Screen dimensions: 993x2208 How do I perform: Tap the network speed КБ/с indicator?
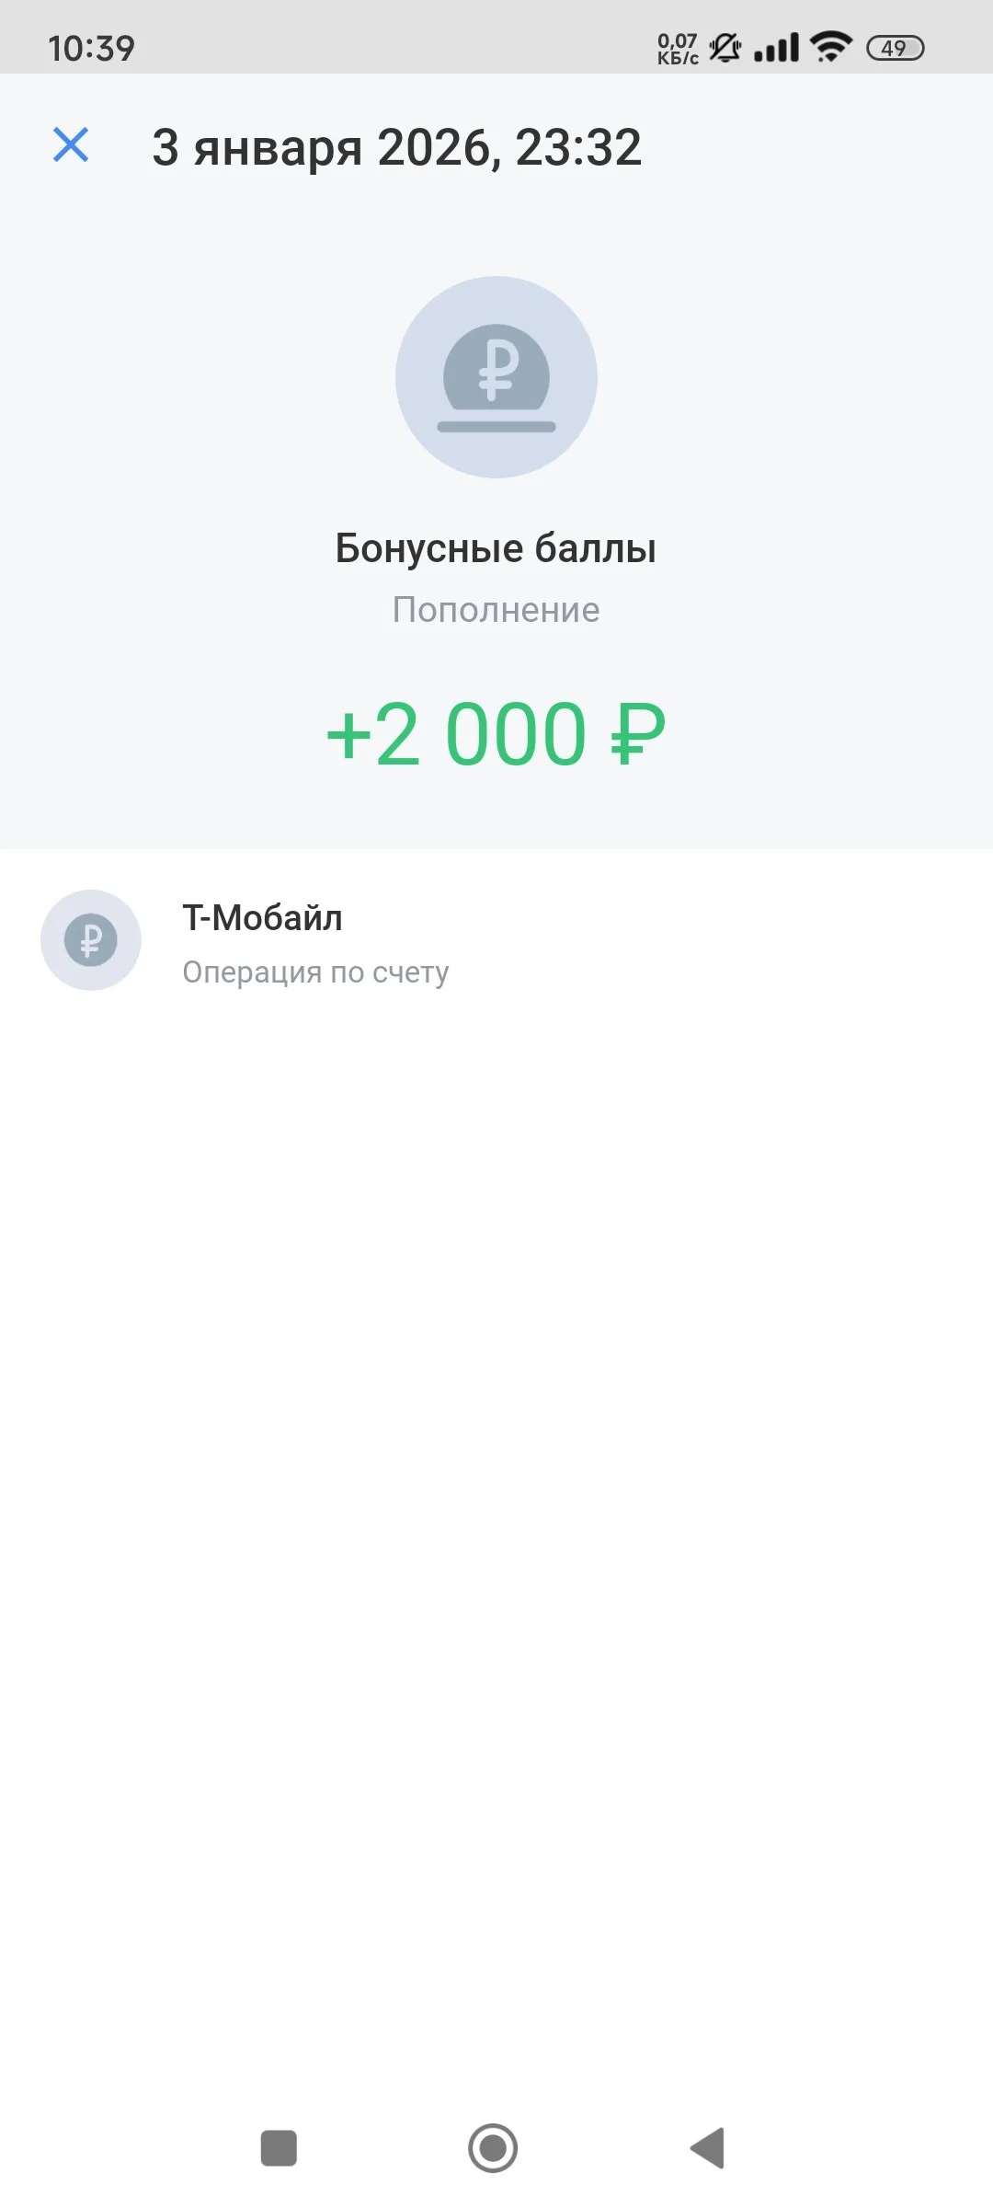[x=678, y=49]
